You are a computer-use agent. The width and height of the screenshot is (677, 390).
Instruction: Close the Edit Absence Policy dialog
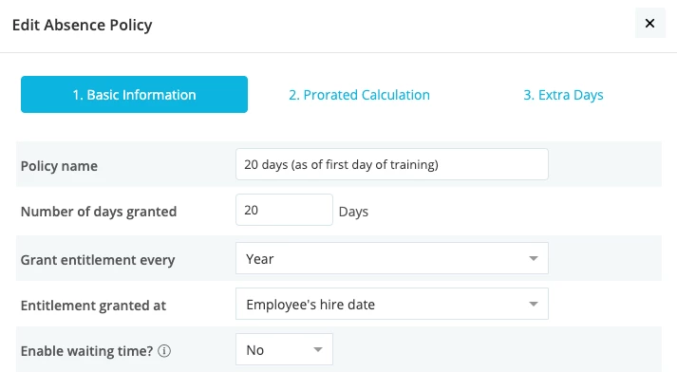point(649,24)
